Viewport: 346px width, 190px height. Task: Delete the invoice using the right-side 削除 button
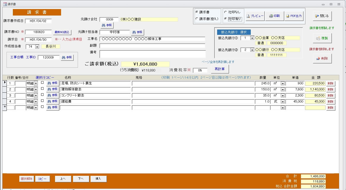322,59
